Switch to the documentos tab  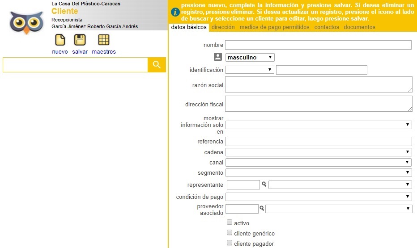[x=360, y=27]
